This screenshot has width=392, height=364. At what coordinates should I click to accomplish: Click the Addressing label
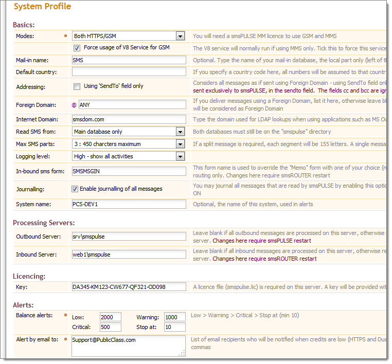(x=31, y=87)
